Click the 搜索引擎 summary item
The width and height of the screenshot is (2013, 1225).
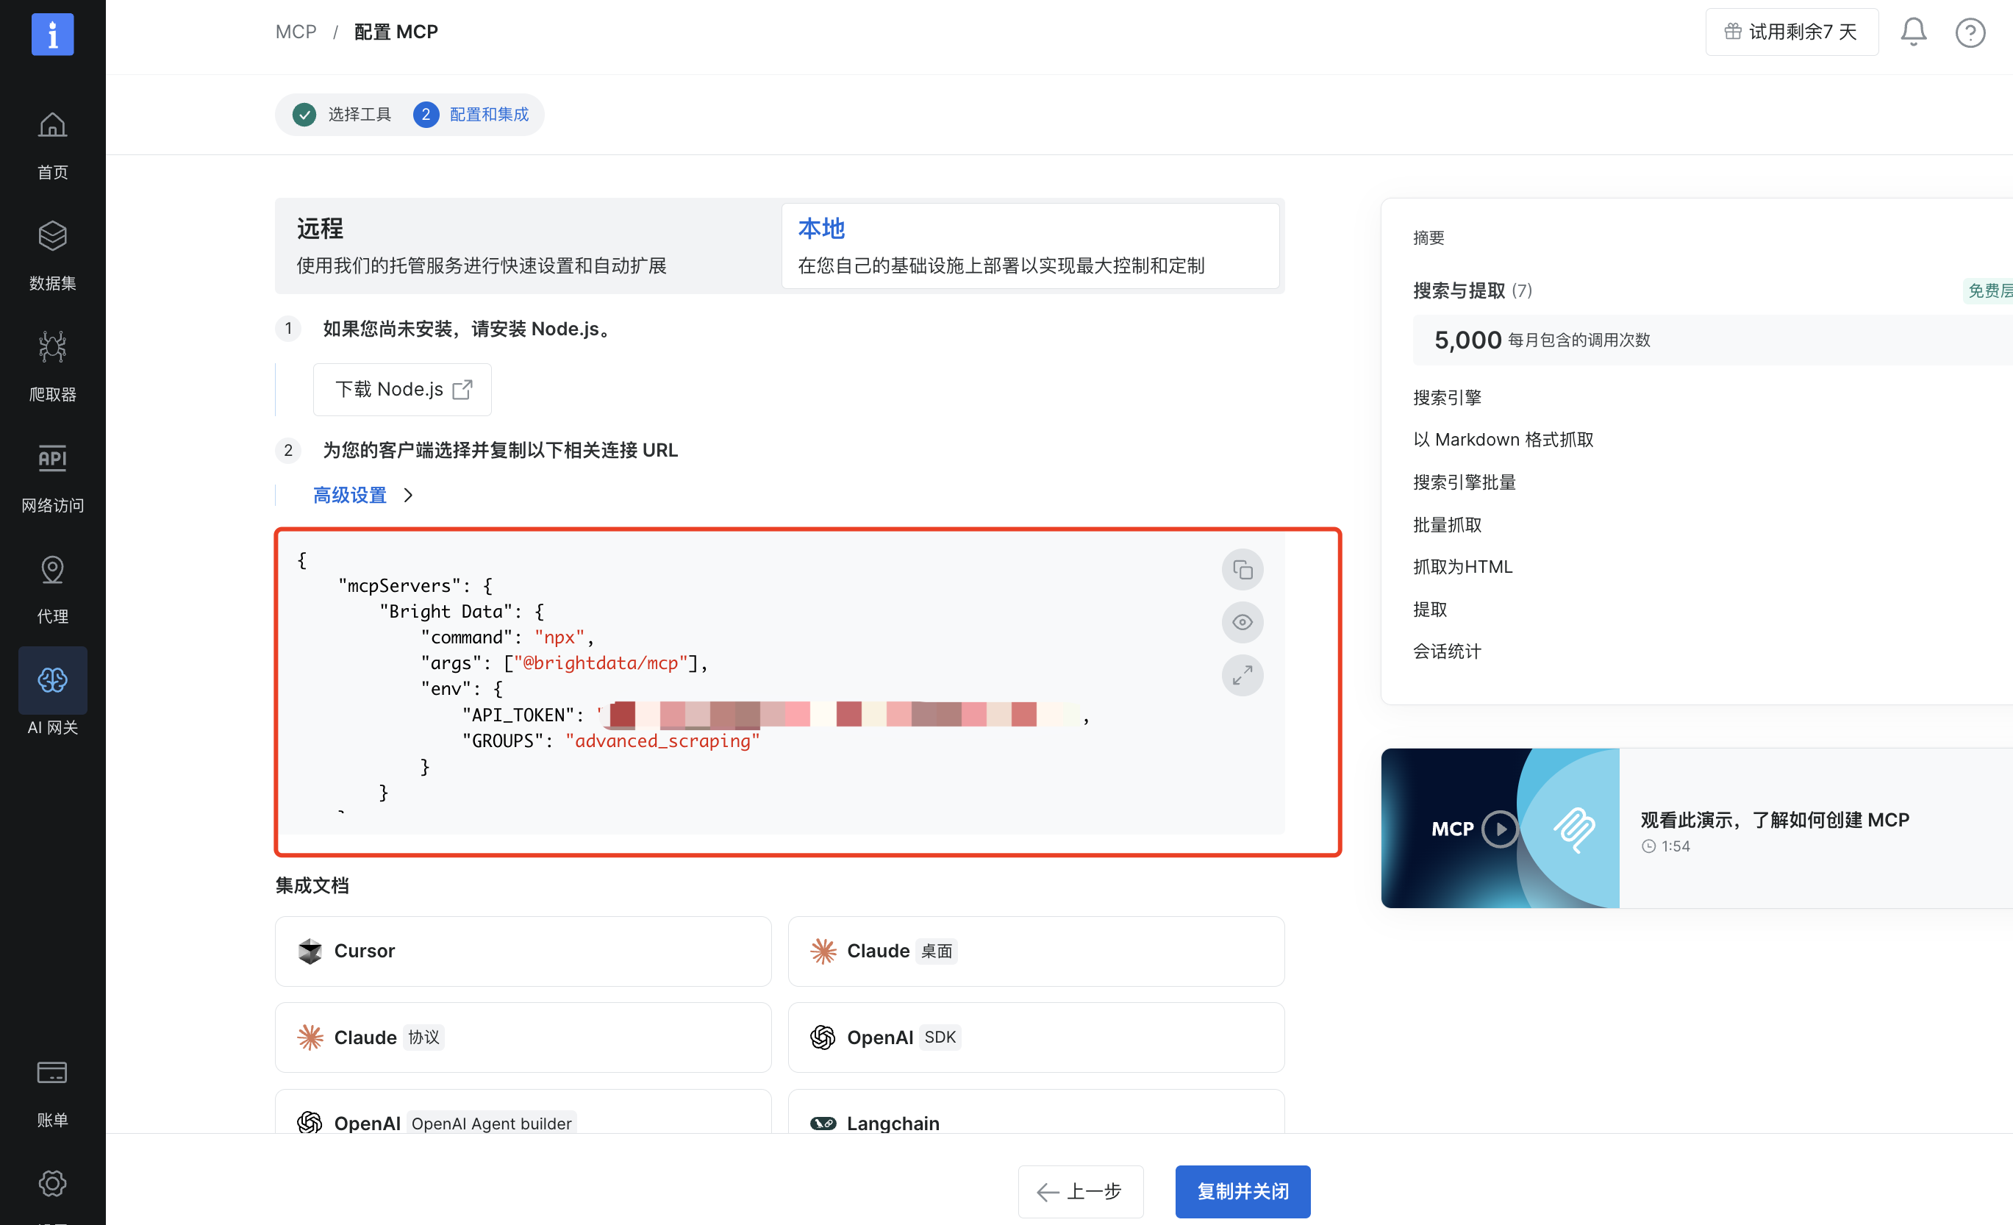tap(1447, 397)
